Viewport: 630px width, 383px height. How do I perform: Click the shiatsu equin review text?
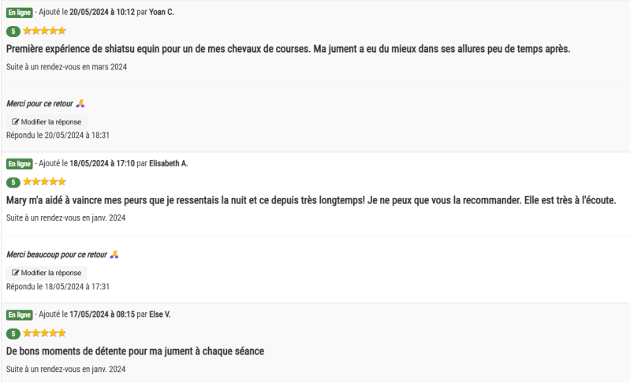coord(288,49)
